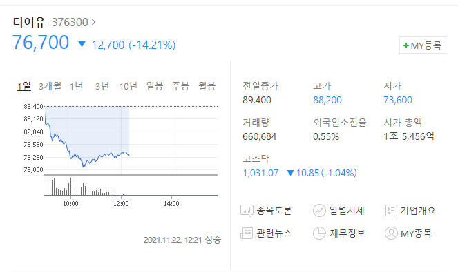Viewport: 458px width, 272px height.
Task: Click the 고가 label
Action: click(322, 86)
